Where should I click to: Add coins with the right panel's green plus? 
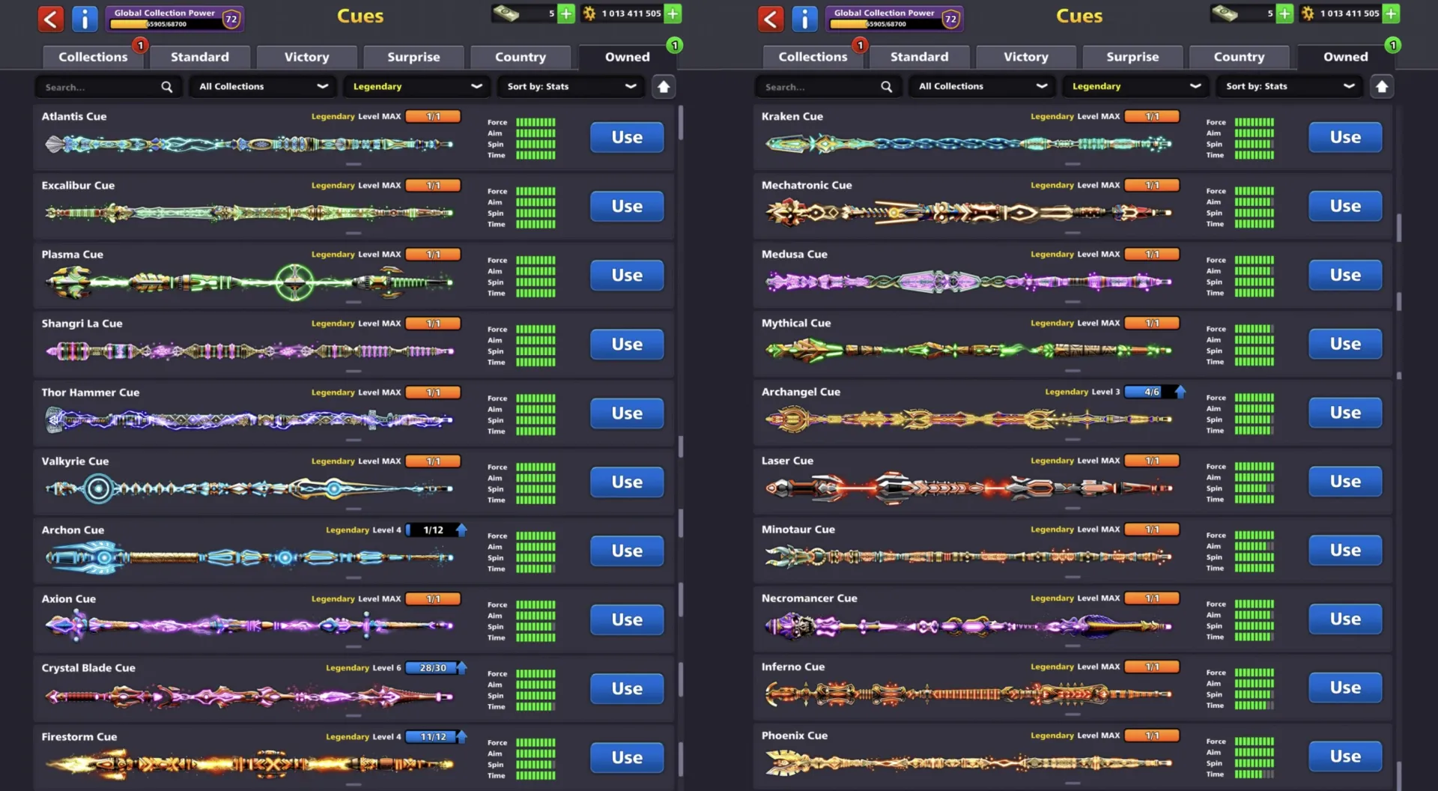[x=1391, y=13]
